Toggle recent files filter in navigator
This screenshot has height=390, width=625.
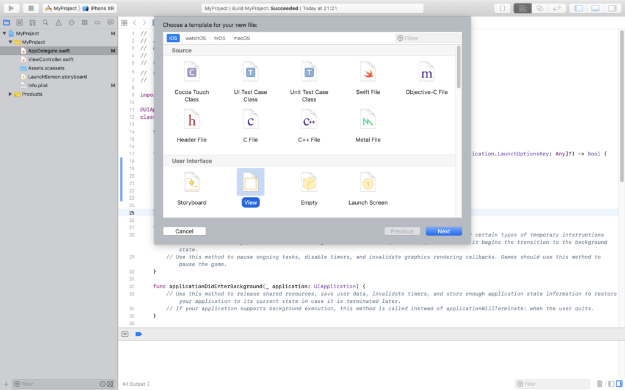point(103,384)
